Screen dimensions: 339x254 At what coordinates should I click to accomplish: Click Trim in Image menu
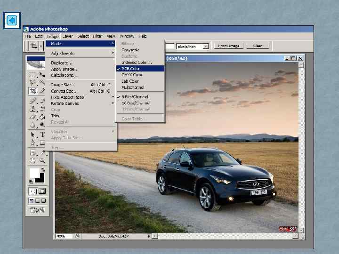tap(80, 116)
